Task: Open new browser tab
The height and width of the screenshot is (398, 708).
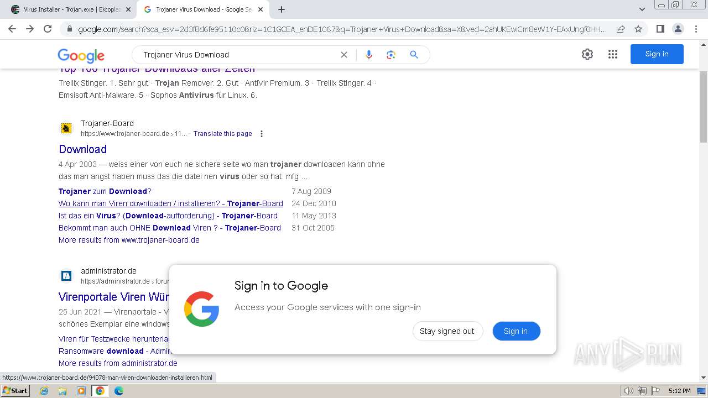Action: [282, 9]
